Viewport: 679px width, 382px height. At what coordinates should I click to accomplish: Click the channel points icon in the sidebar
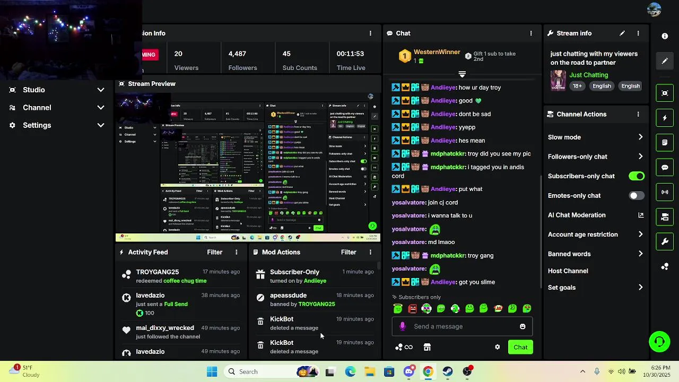(665, 266)
